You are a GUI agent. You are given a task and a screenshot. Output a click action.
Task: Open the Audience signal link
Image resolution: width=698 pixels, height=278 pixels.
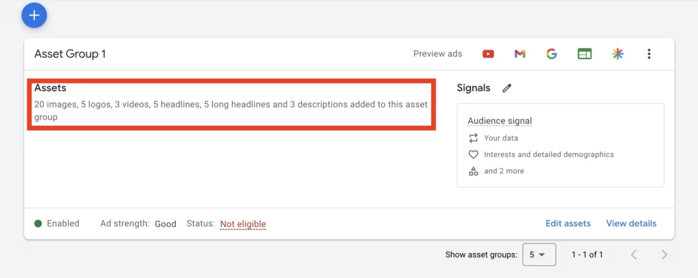[x=500, y=121]
